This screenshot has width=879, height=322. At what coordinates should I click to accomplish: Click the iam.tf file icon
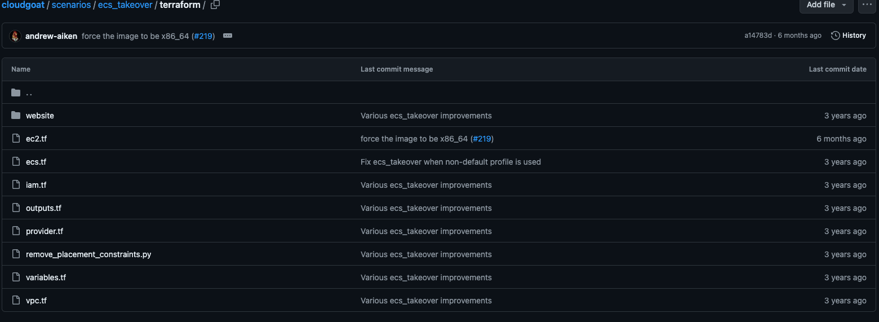[x=16, y=185]
